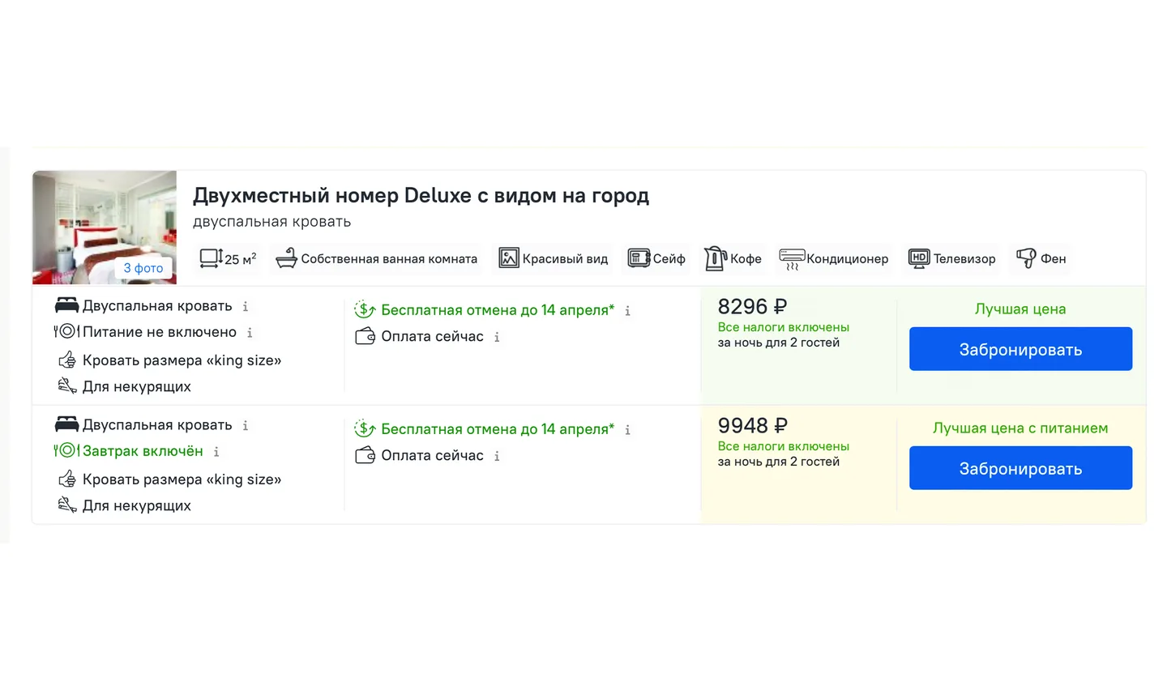1167x690 pixels.
Task: Click the Фен hairdryer icon
Action: click(x=1026, y=258)
